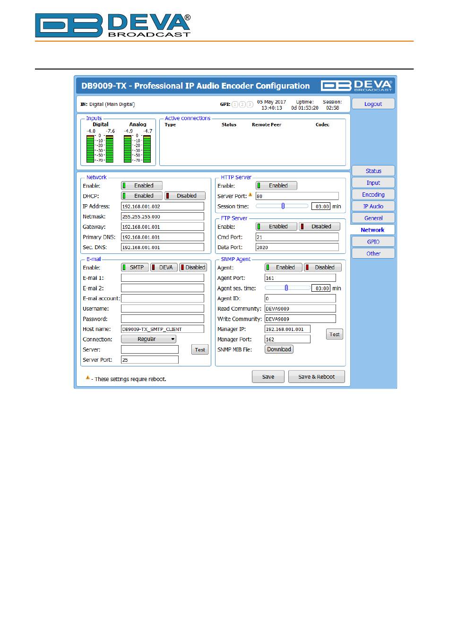This screenshot has width=449, height=643.
Task: Click Save & Reboot
Action: tap(317, 377)
